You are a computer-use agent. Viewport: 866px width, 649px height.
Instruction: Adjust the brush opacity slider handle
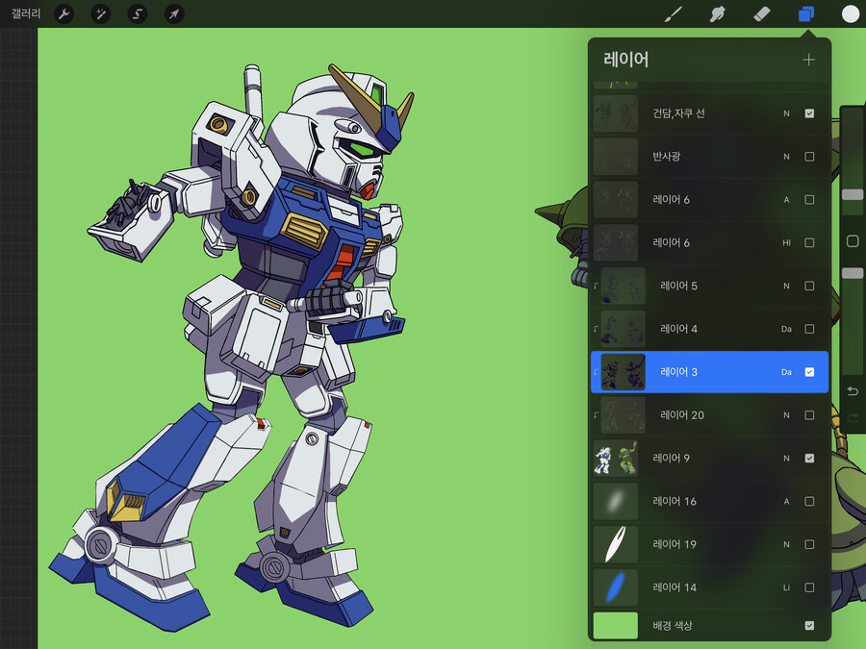click(x=853, y=273)
